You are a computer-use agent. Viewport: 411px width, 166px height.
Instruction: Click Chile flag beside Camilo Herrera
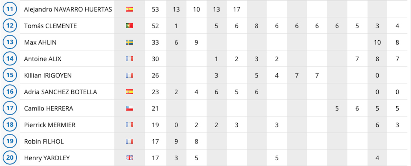pyautogui.click(x=129, y=108)
